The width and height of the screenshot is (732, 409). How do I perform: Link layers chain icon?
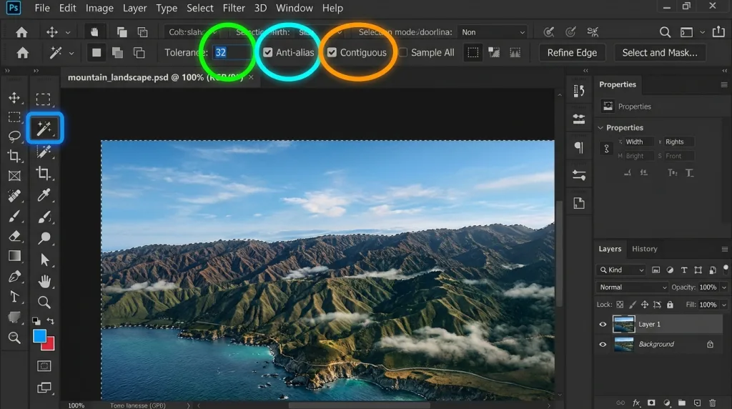pos(620,403)
